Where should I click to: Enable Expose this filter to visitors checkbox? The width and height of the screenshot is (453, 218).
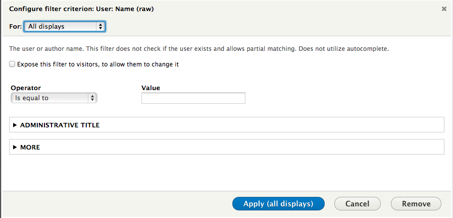click(12, 64)
